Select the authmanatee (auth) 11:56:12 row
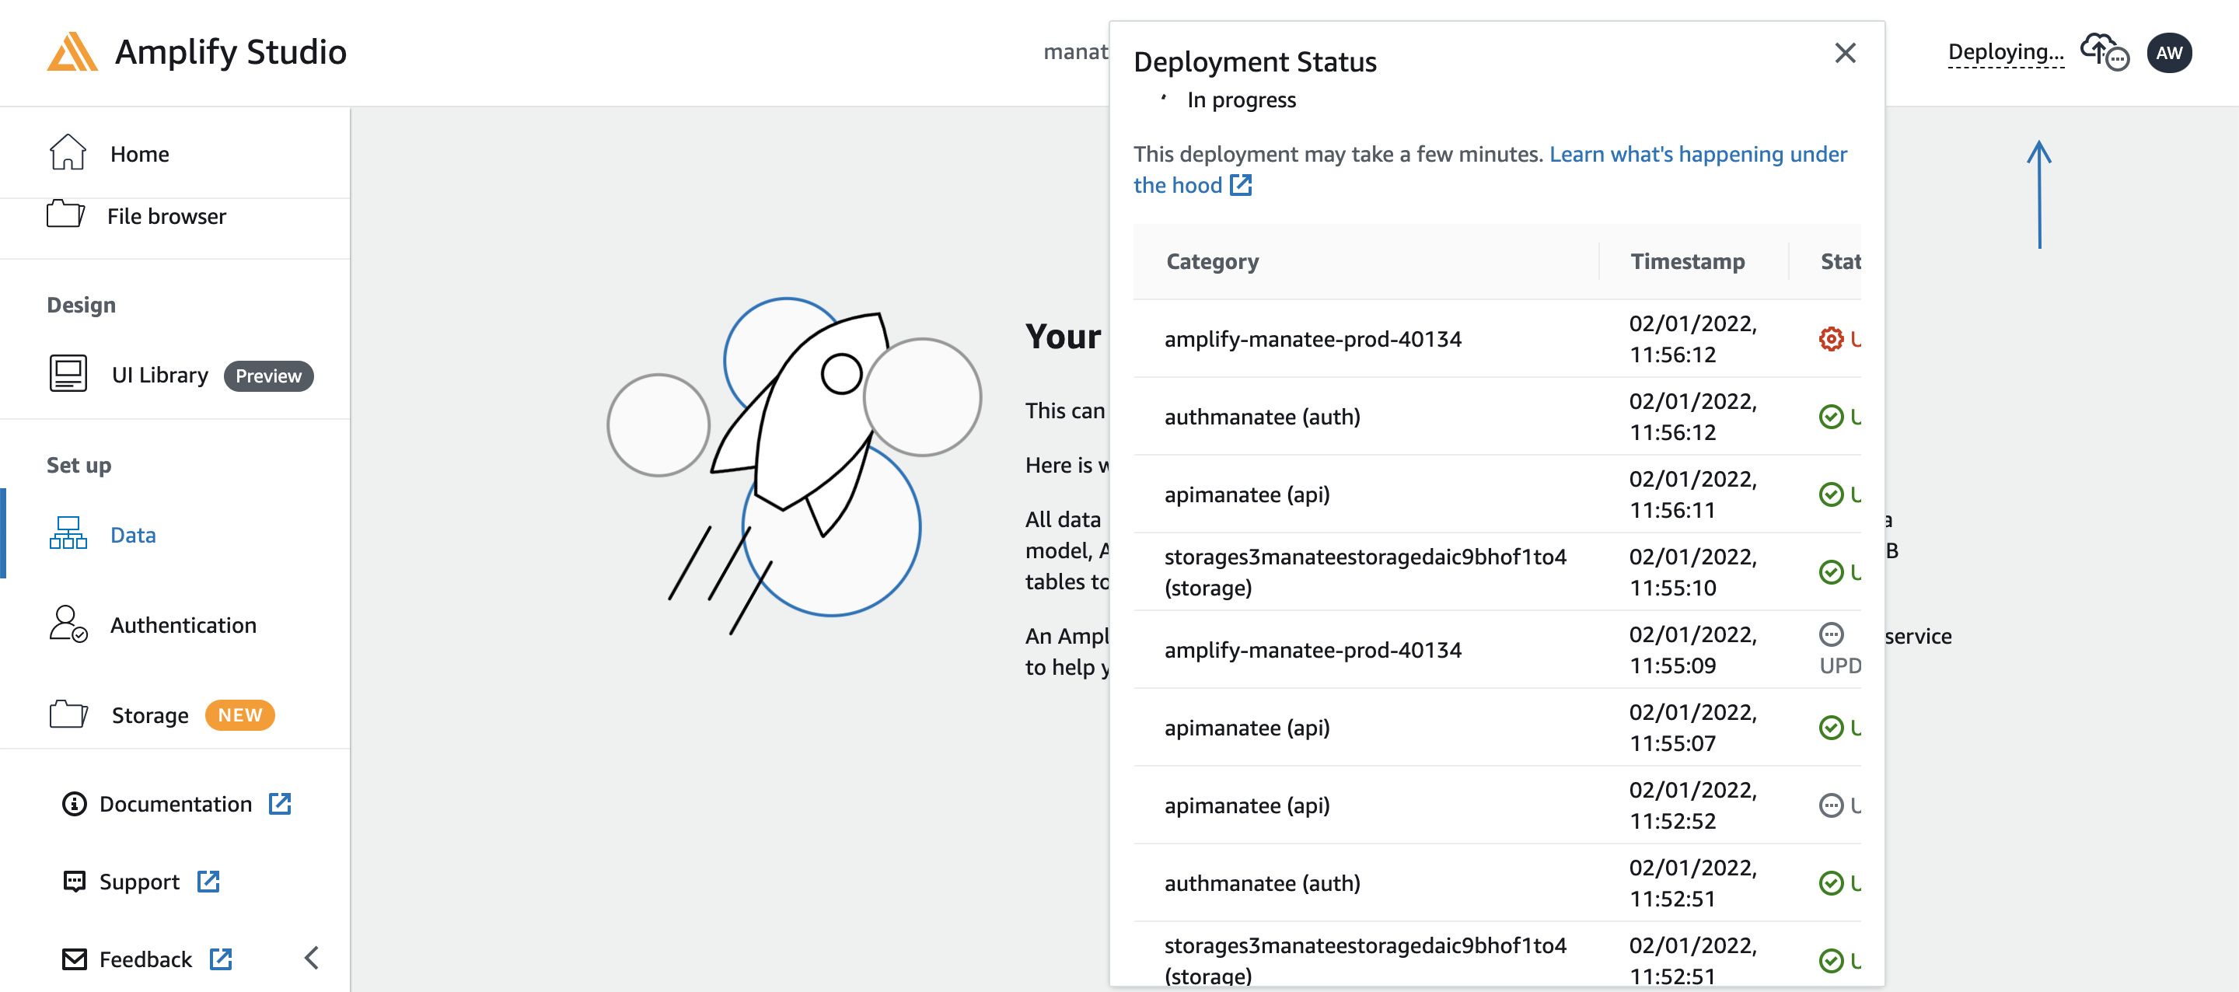Image resolution: width=2239 pixels, height=992 pixels. pyautogui.click(x=1261, y=417)
